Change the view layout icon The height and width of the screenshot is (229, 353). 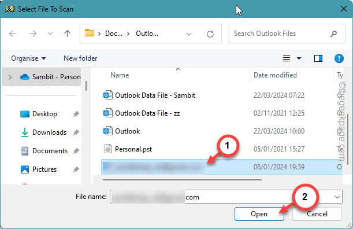tap(287, 58)
